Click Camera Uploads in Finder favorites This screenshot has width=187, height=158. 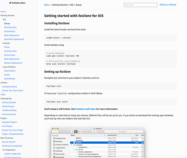pyautogui.click(x=61, y=145)
